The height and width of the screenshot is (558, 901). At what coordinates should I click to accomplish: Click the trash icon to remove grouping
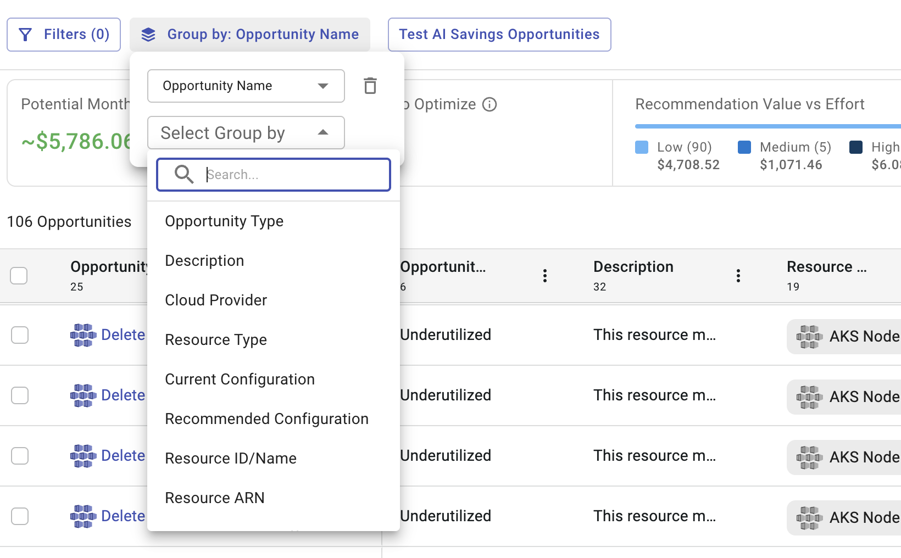tap(370, 86)
